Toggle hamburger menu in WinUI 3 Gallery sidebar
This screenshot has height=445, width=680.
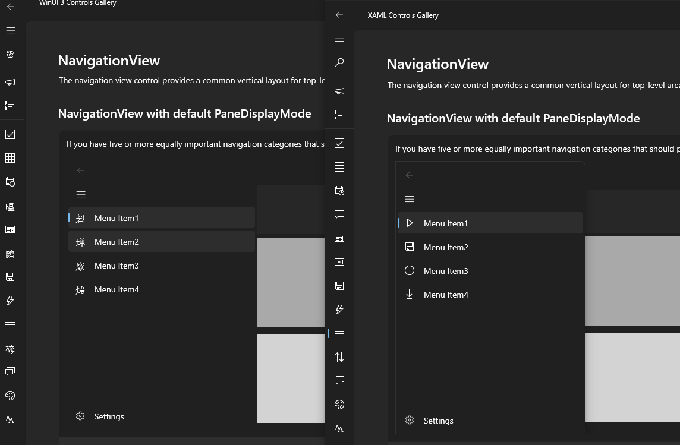click(11, 30)
